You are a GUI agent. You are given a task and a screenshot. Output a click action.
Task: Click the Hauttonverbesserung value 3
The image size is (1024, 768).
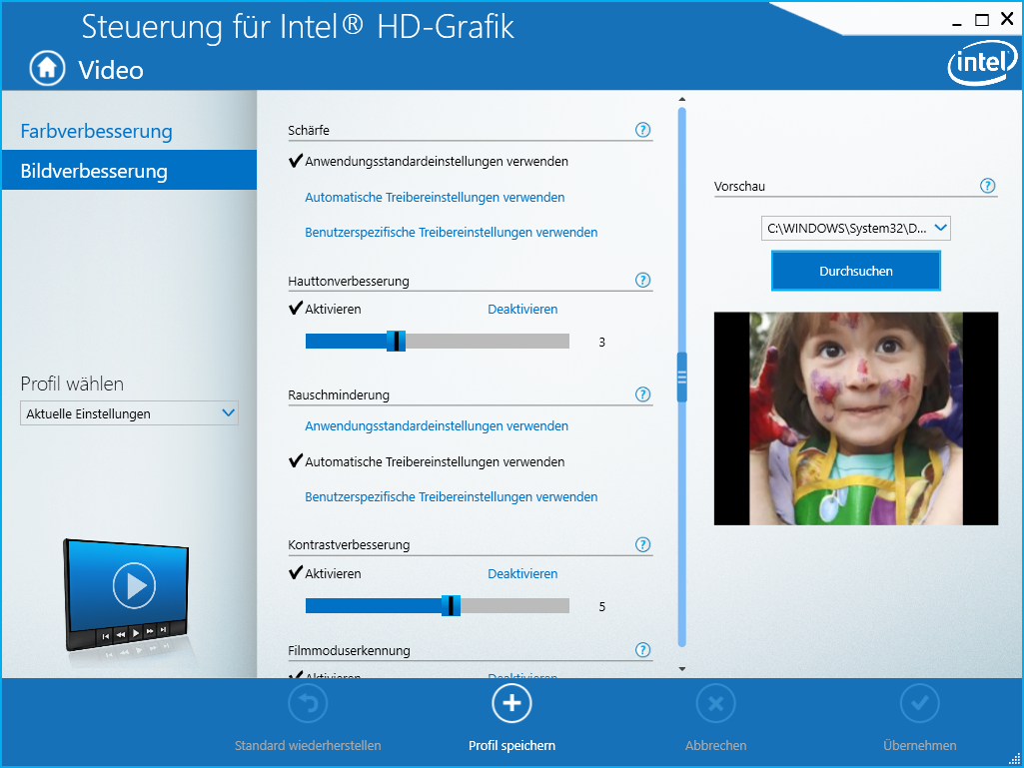pos(602,342)
